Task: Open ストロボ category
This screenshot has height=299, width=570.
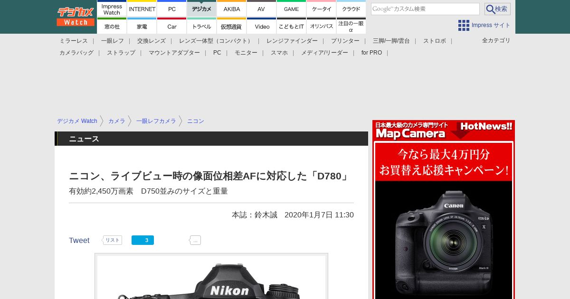Action: click(435, 41)
